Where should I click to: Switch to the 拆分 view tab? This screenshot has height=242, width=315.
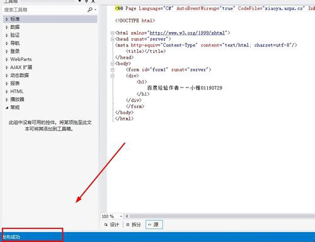point(134,224)
